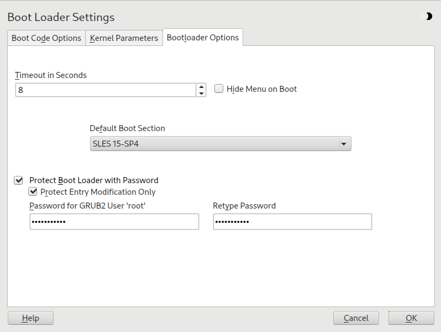The height and width of the screenshot is (332, 441).
Task: Toggle Protect Entry Modification Only checkbox
Action: tap(33, 192)
